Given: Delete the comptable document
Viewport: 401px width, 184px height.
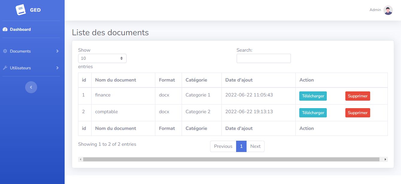Looking at the screenshot, I should tap(357, 113).
